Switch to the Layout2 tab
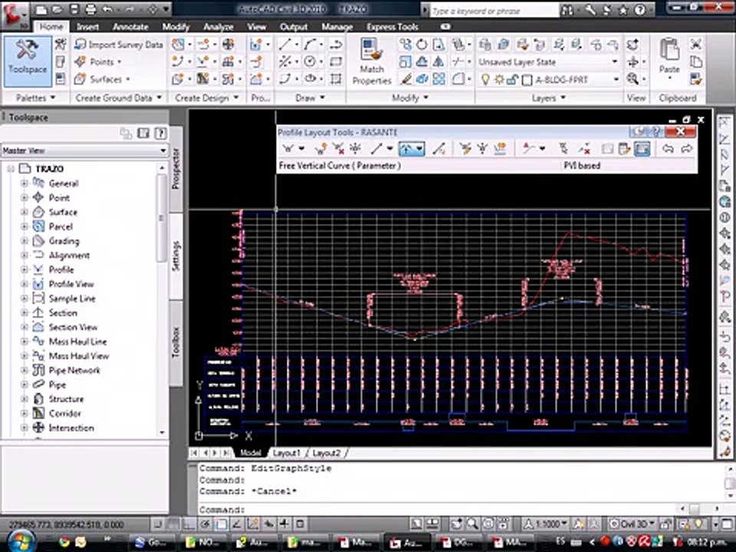The image size is (736, 552). point(327,453)
